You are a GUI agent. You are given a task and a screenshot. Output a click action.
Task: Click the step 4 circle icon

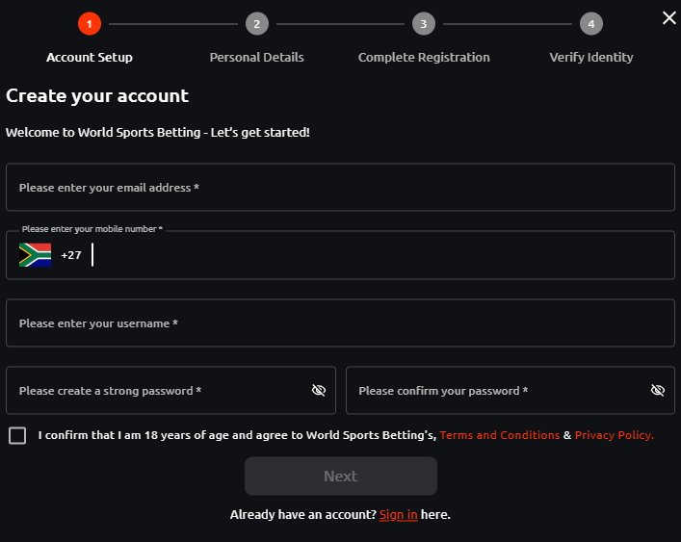pyautogui.click(x=591, y=24)
